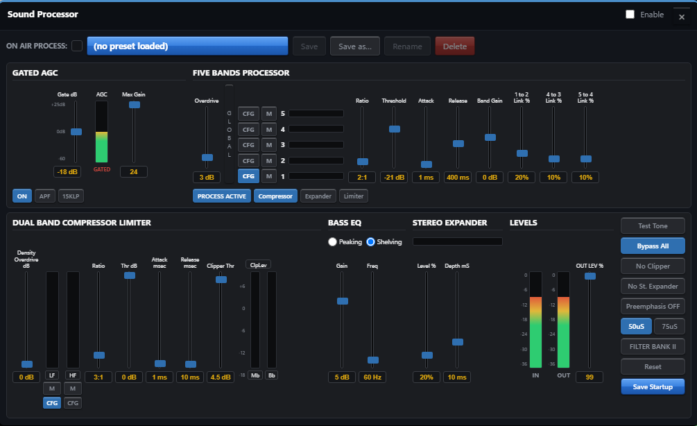Image resolution: width=697 pixels, height=426 pixels.
Task: Click the Five Bands Release slider handle
Action: pos(458,144)
